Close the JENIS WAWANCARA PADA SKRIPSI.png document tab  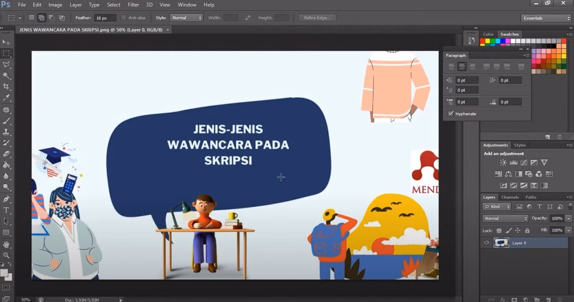(x=168, y=30)
